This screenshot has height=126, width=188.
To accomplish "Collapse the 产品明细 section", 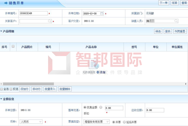I will (x=1, y=31).
